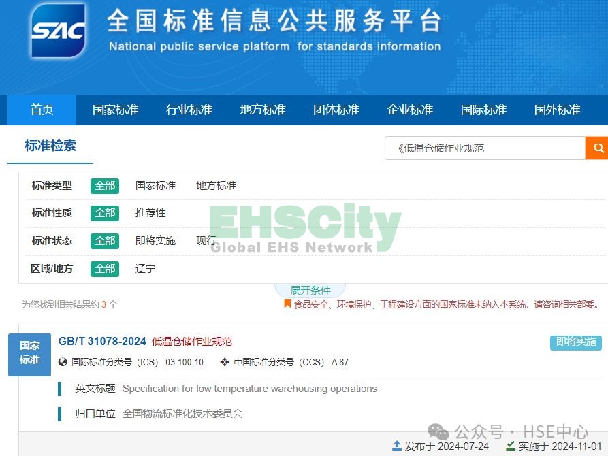Select 即将实施 status filter

(155, 241)
